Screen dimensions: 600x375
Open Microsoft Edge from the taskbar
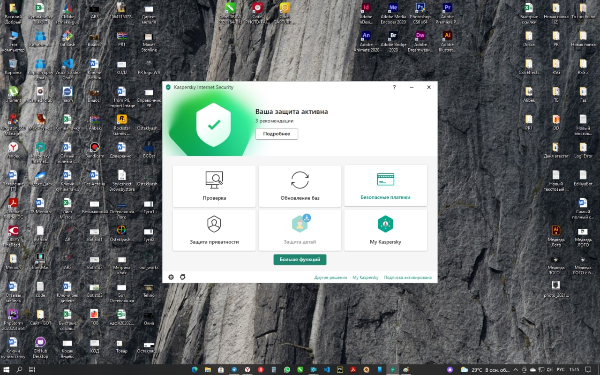195,369
